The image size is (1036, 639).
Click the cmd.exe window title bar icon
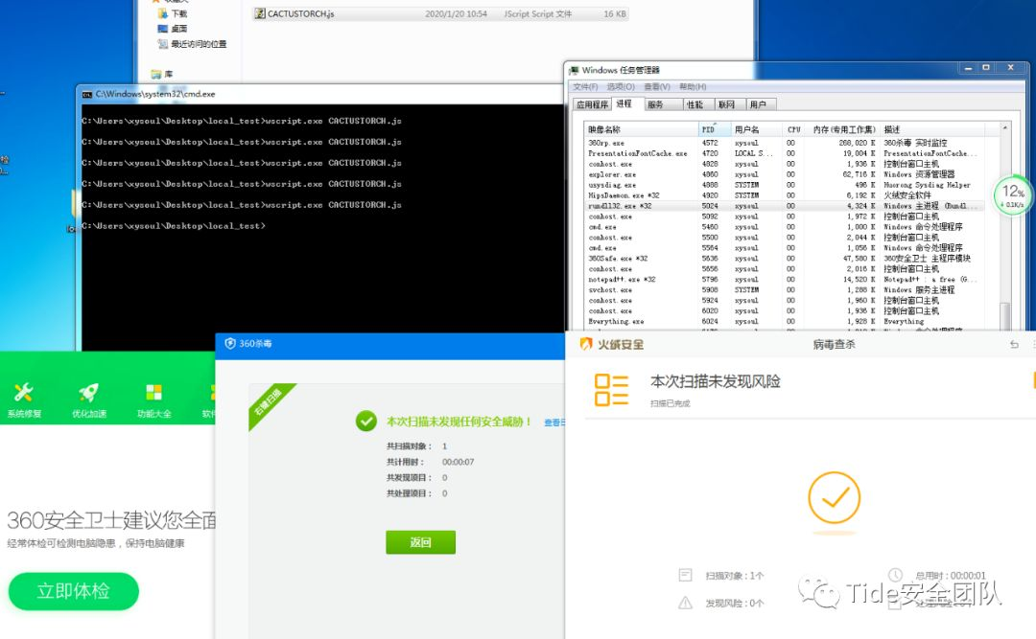(x=86, y=95)
